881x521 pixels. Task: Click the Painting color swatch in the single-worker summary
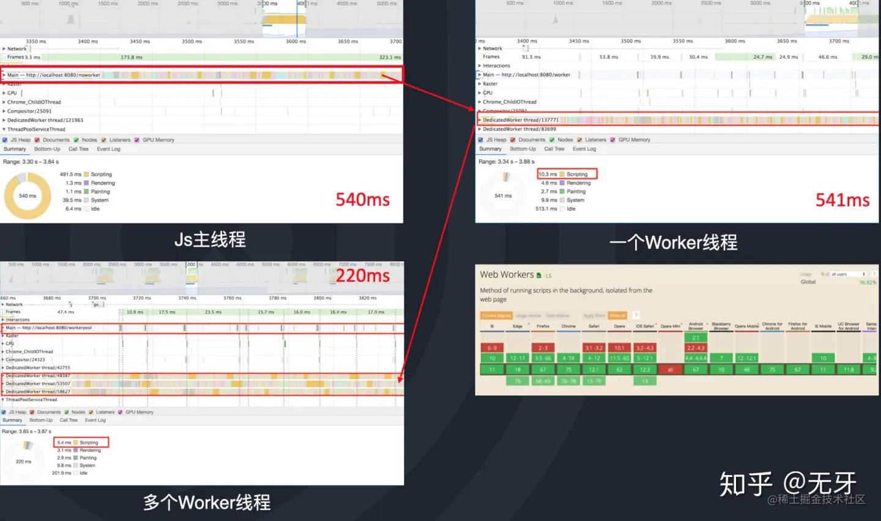pos(562,192)
